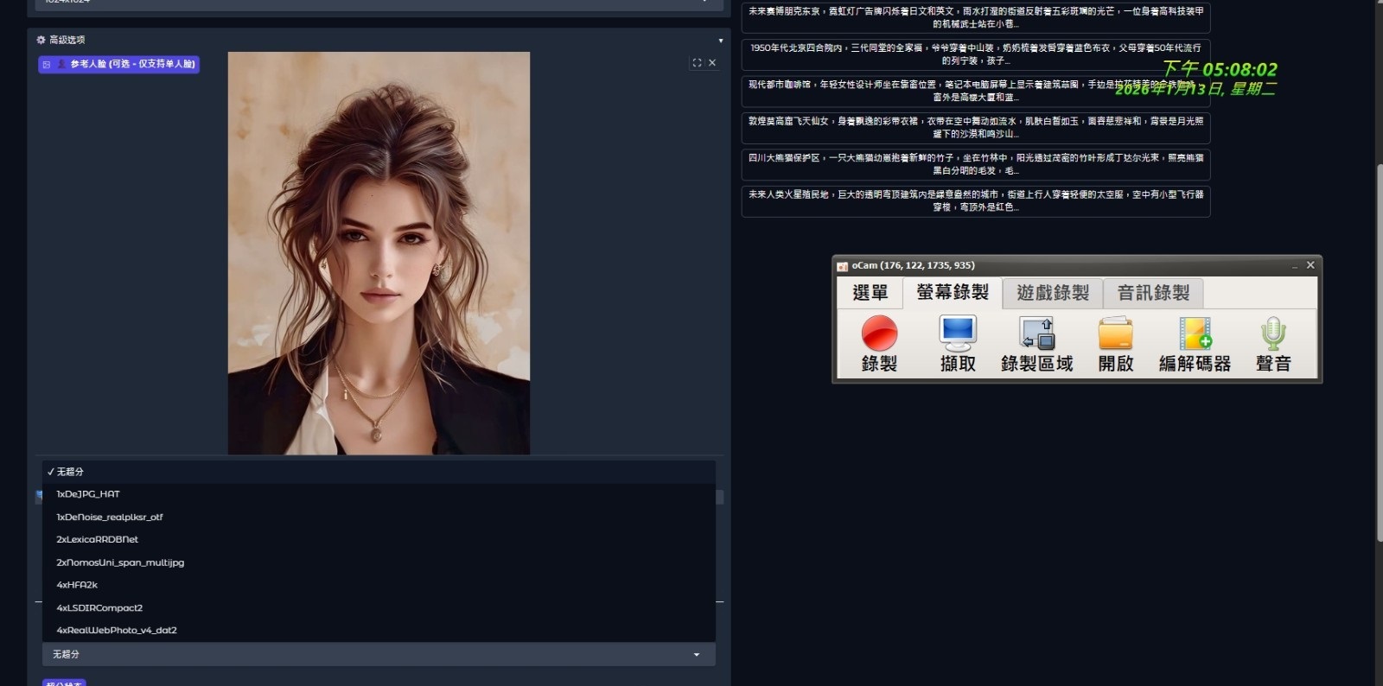1383x686 pixels.
Task: Click the 開啟 folder icon in oCam
Action: tap(1115, 343)
